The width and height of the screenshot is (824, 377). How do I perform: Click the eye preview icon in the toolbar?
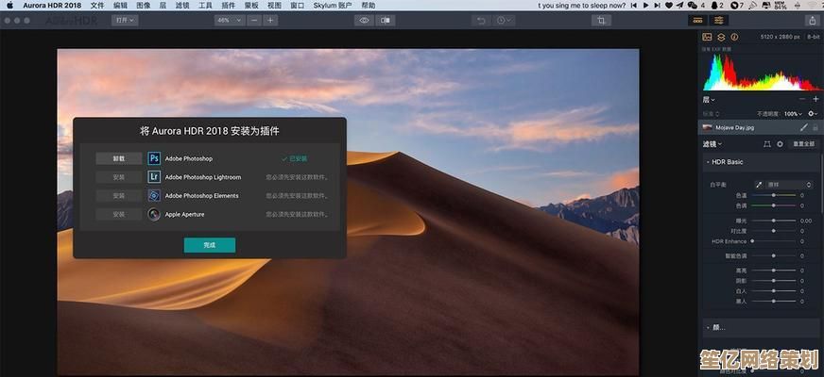(364, 21)
